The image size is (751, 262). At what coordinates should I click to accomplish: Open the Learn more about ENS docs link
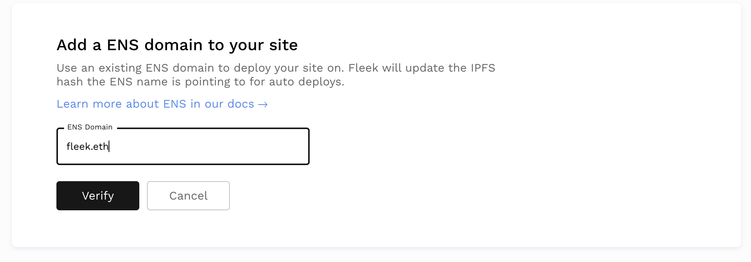click(x=155, y=104)
